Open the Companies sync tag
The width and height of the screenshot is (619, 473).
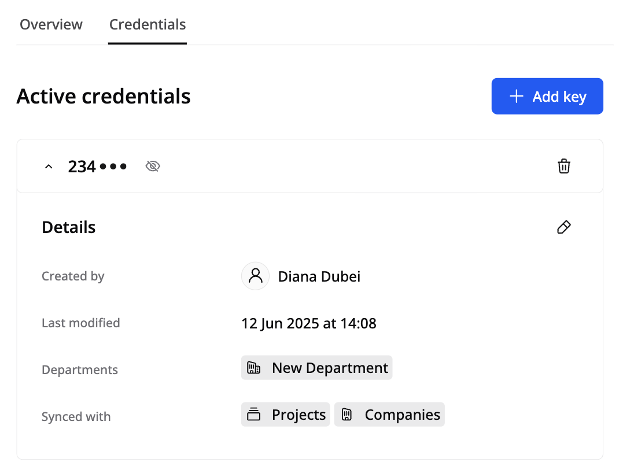tap(402, 415)
